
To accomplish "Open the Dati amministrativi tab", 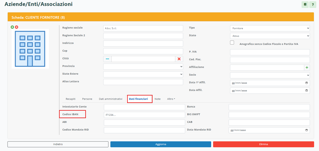I will click(x=111, y=99).
